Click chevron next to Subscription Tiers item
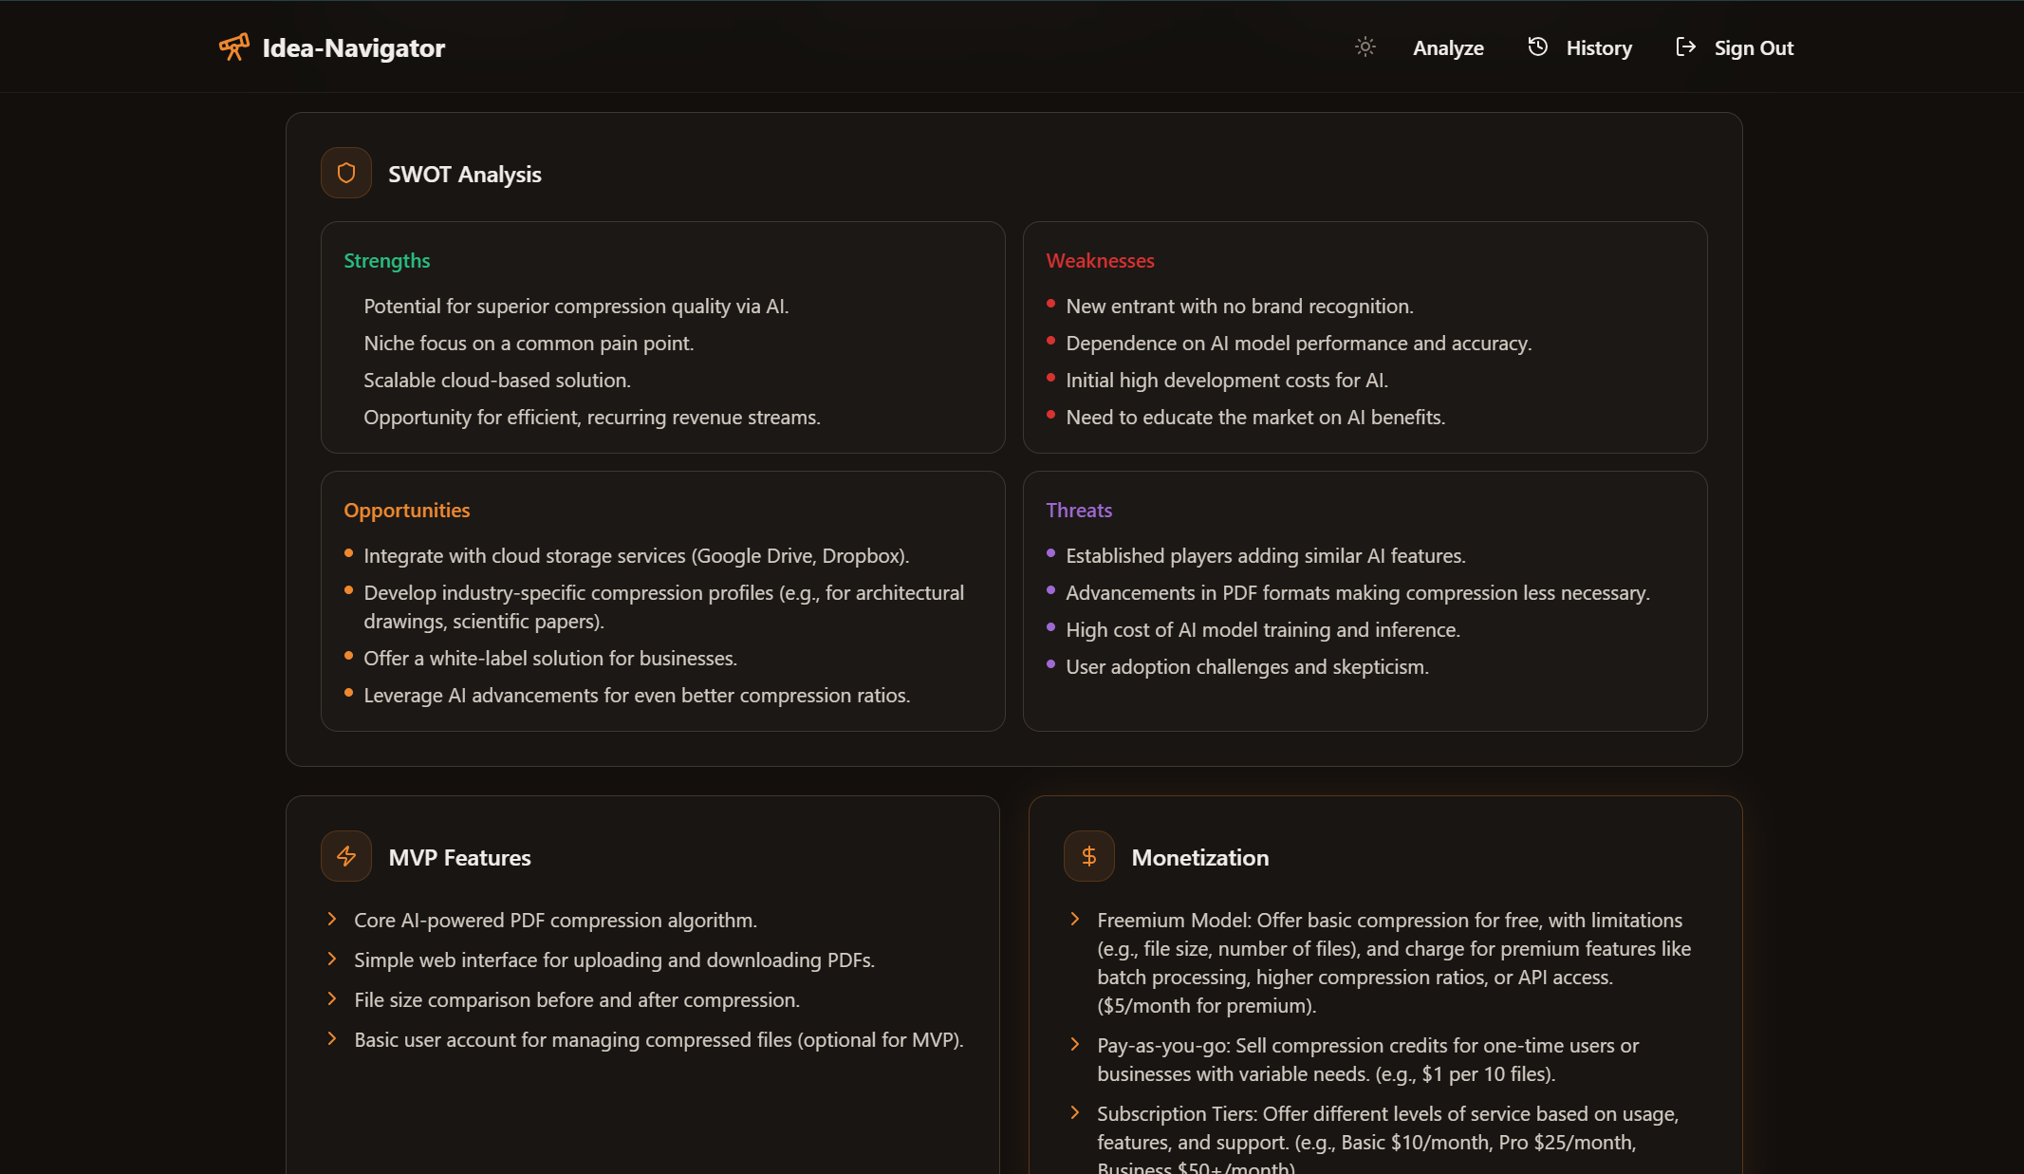The image size is (2024, 1174). pyautogui.click(x=1075, y=1112)
